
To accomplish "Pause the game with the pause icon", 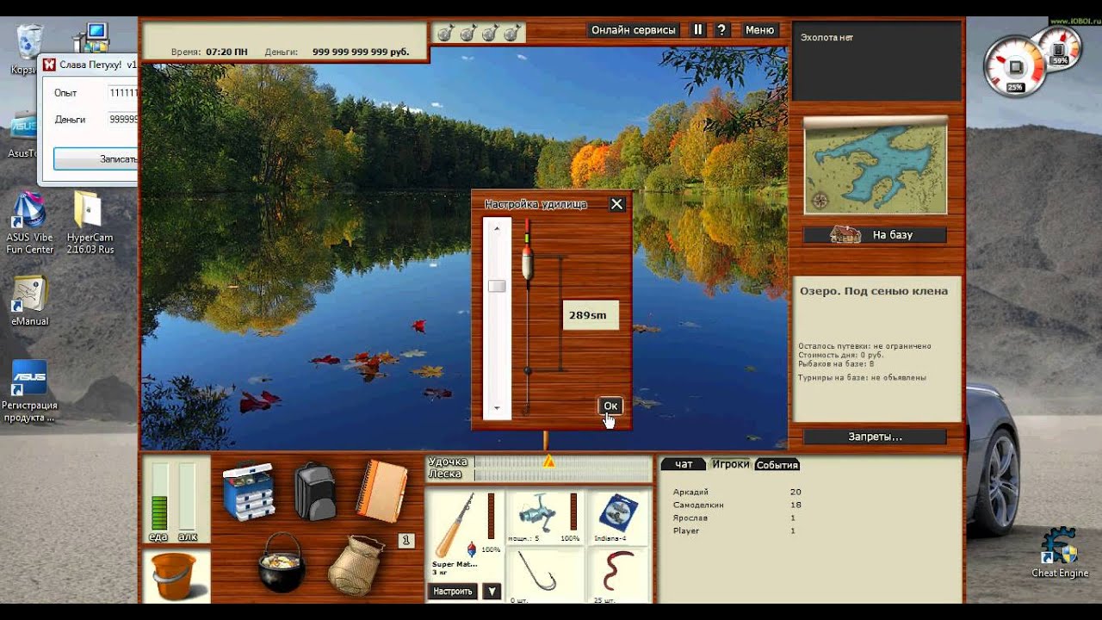I will [698, 30].
